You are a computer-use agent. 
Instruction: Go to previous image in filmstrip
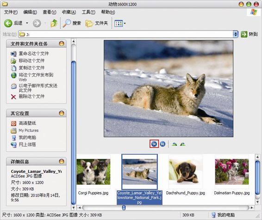tap(154, 144)
